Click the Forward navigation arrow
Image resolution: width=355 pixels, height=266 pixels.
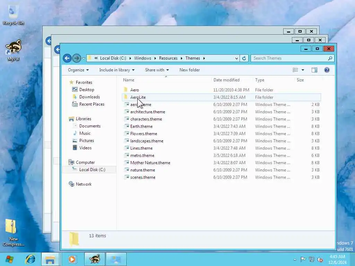[x=77, y=58]
